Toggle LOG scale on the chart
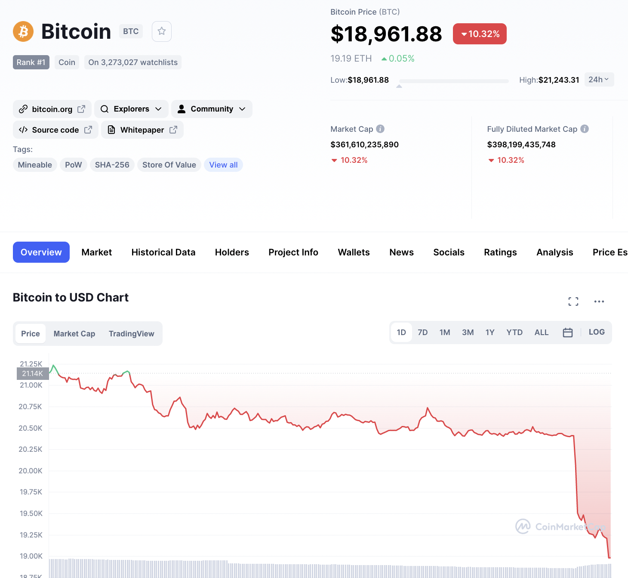Screen dimensions: 628x578 pyautogui.click(x=596, y=332)
